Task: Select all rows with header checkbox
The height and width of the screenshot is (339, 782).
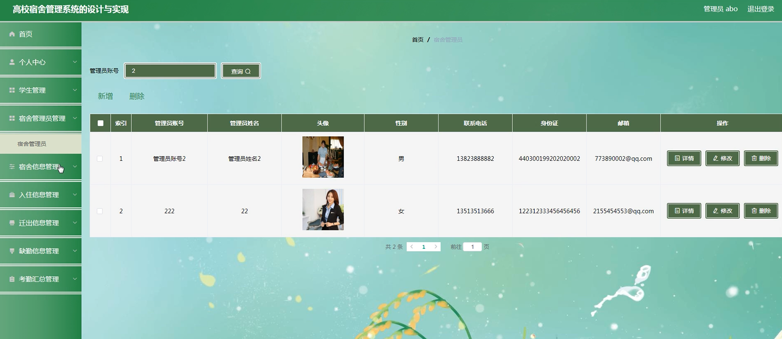Action: click(x=100, y=123)
